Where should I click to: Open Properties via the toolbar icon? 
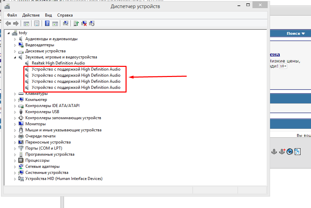click(x=37, y=24)
